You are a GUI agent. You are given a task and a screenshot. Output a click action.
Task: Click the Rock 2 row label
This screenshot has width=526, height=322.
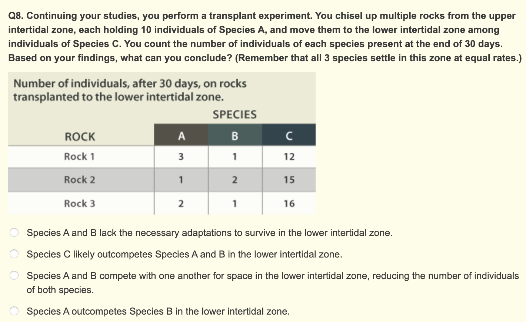coord(80,180)
